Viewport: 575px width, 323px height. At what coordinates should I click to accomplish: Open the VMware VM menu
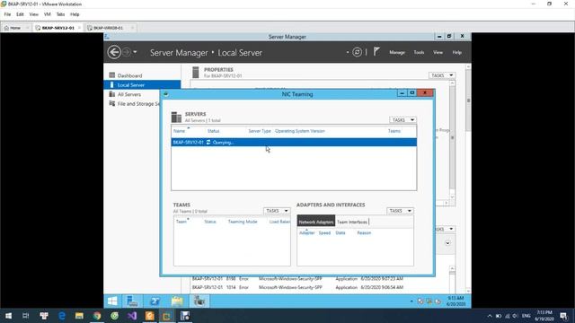tap(48, 14)
